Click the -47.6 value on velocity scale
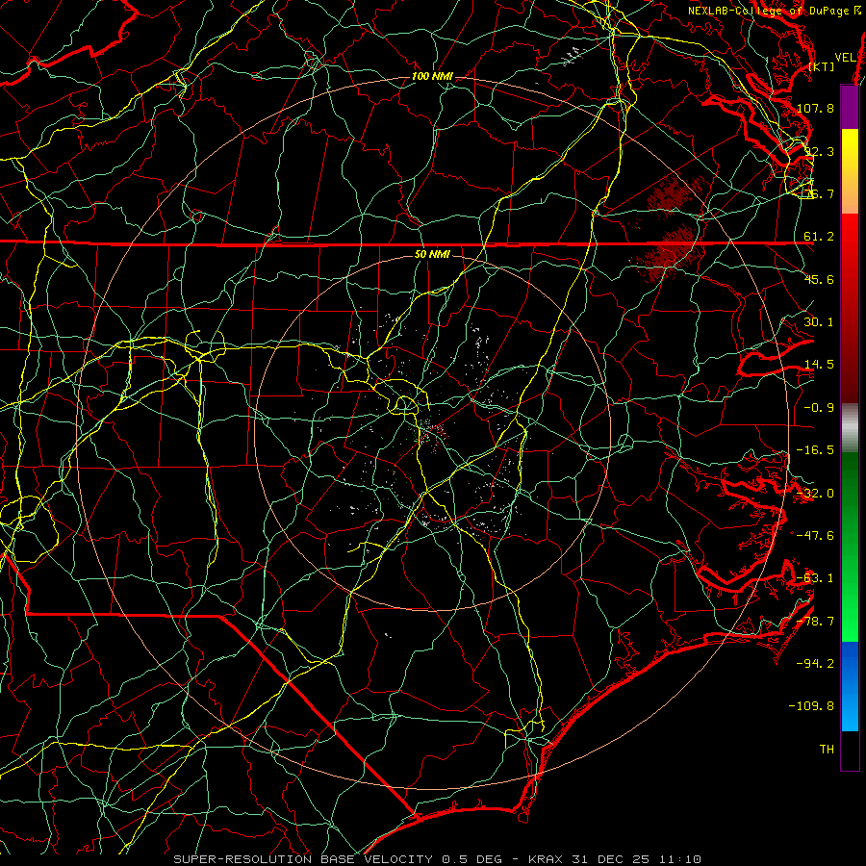 coord(815,536)
